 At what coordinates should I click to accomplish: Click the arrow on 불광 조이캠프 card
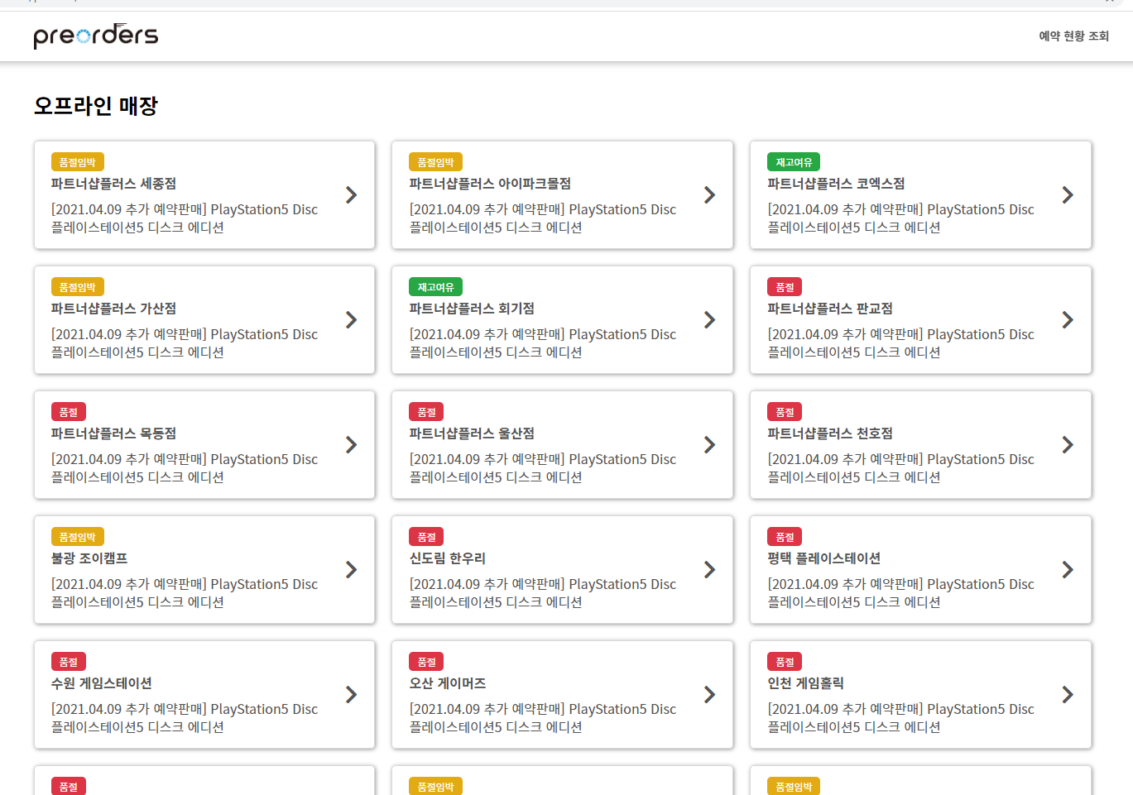coord(352,570)
